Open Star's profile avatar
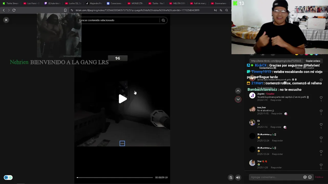Viewport: 328px width, 184px height. [252, 163]
